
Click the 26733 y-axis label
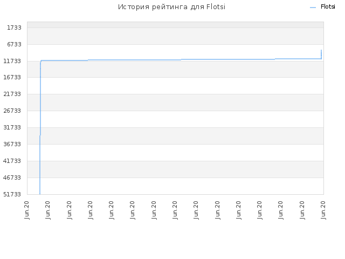tap(12, 111)
